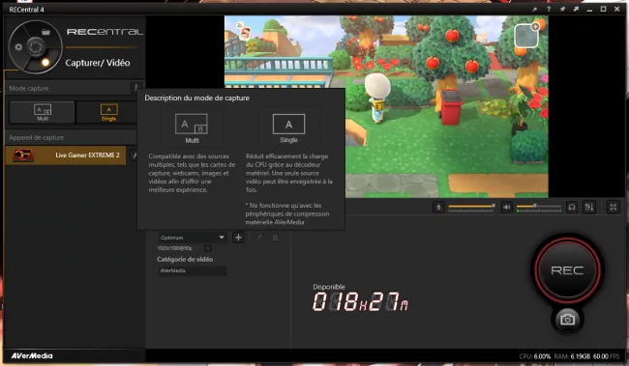Select the Multi capture mode
Image resolution: width=629 pixels, height=366 pixels.
click(43, 112)
